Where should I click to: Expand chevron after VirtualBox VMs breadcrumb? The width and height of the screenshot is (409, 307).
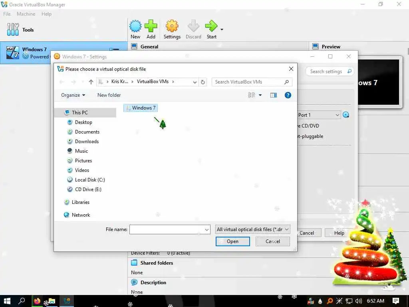click(x=173, y=82)
